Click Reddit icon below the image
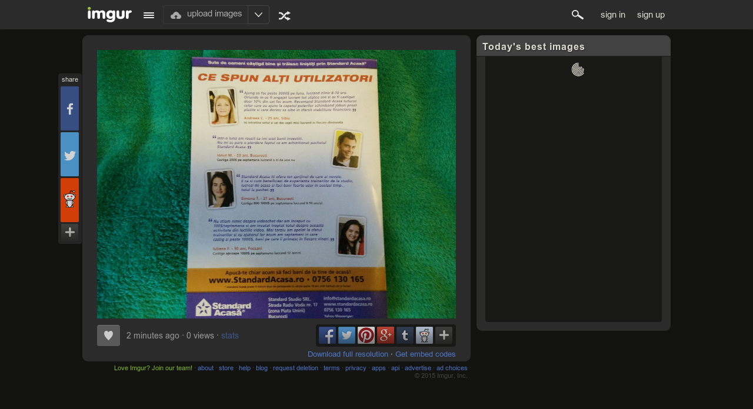The width and height of the screenshot is (753, 409). [x=425, y=336]
